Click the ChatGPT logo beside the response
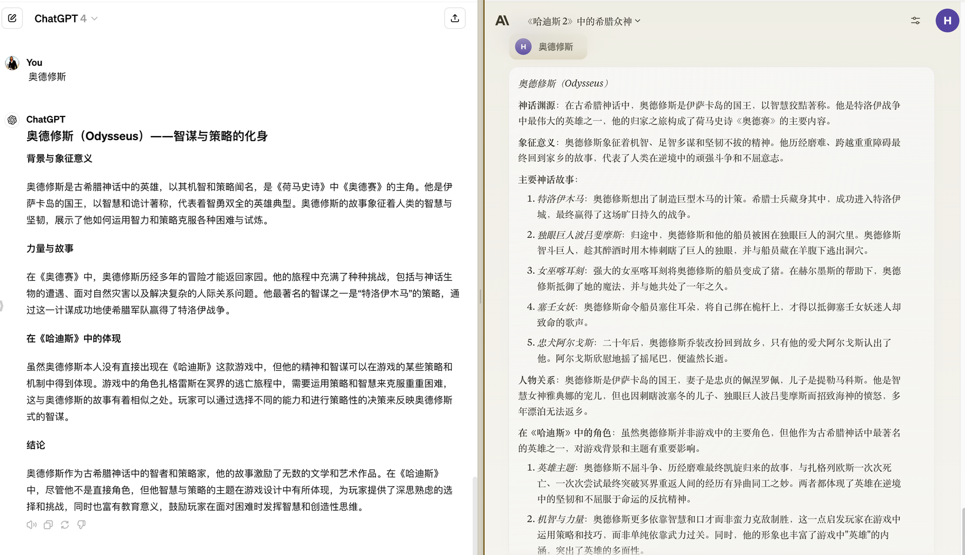This screenshot has width=965, height=555. coord(12,120)
